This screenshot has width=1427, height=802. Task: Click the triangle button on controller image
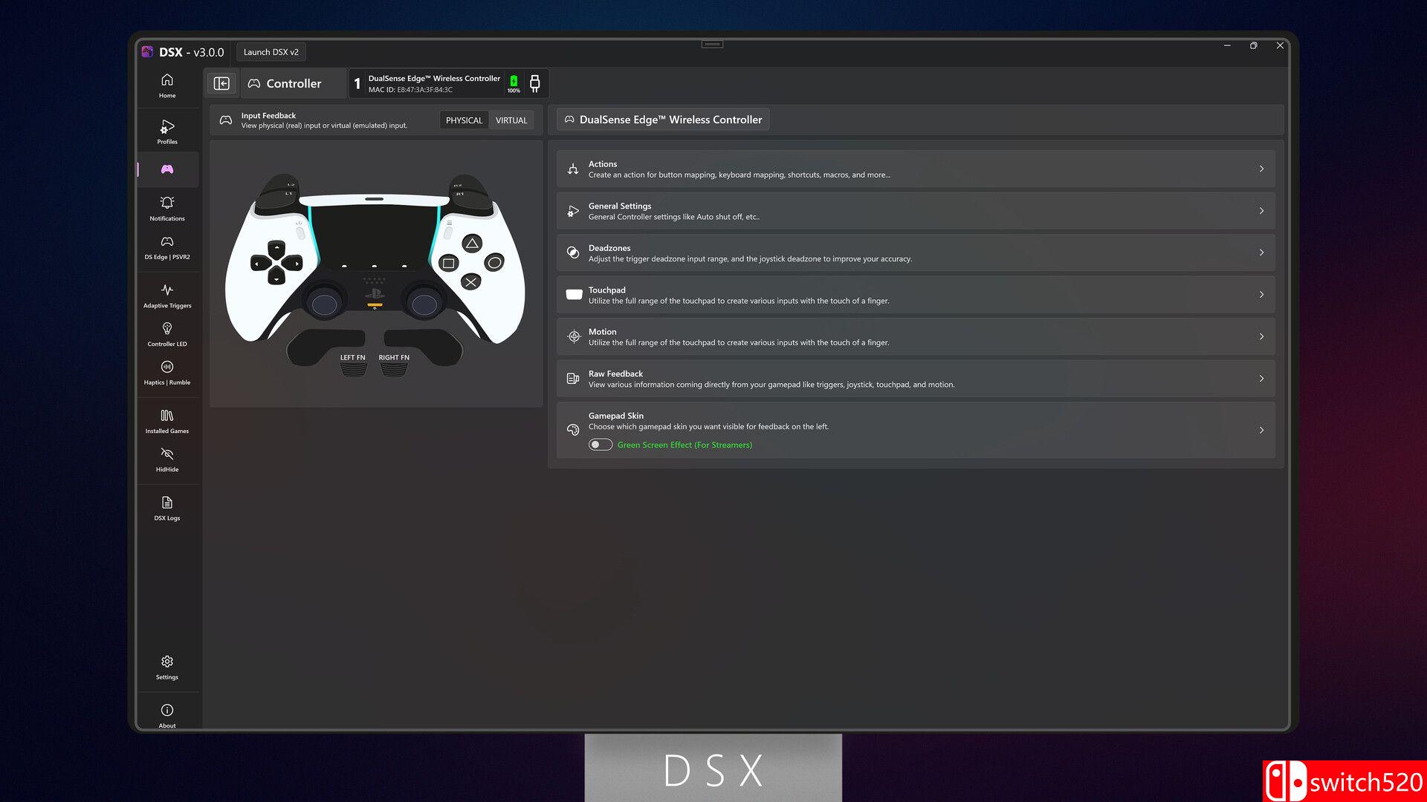click(x=472, y=244)
